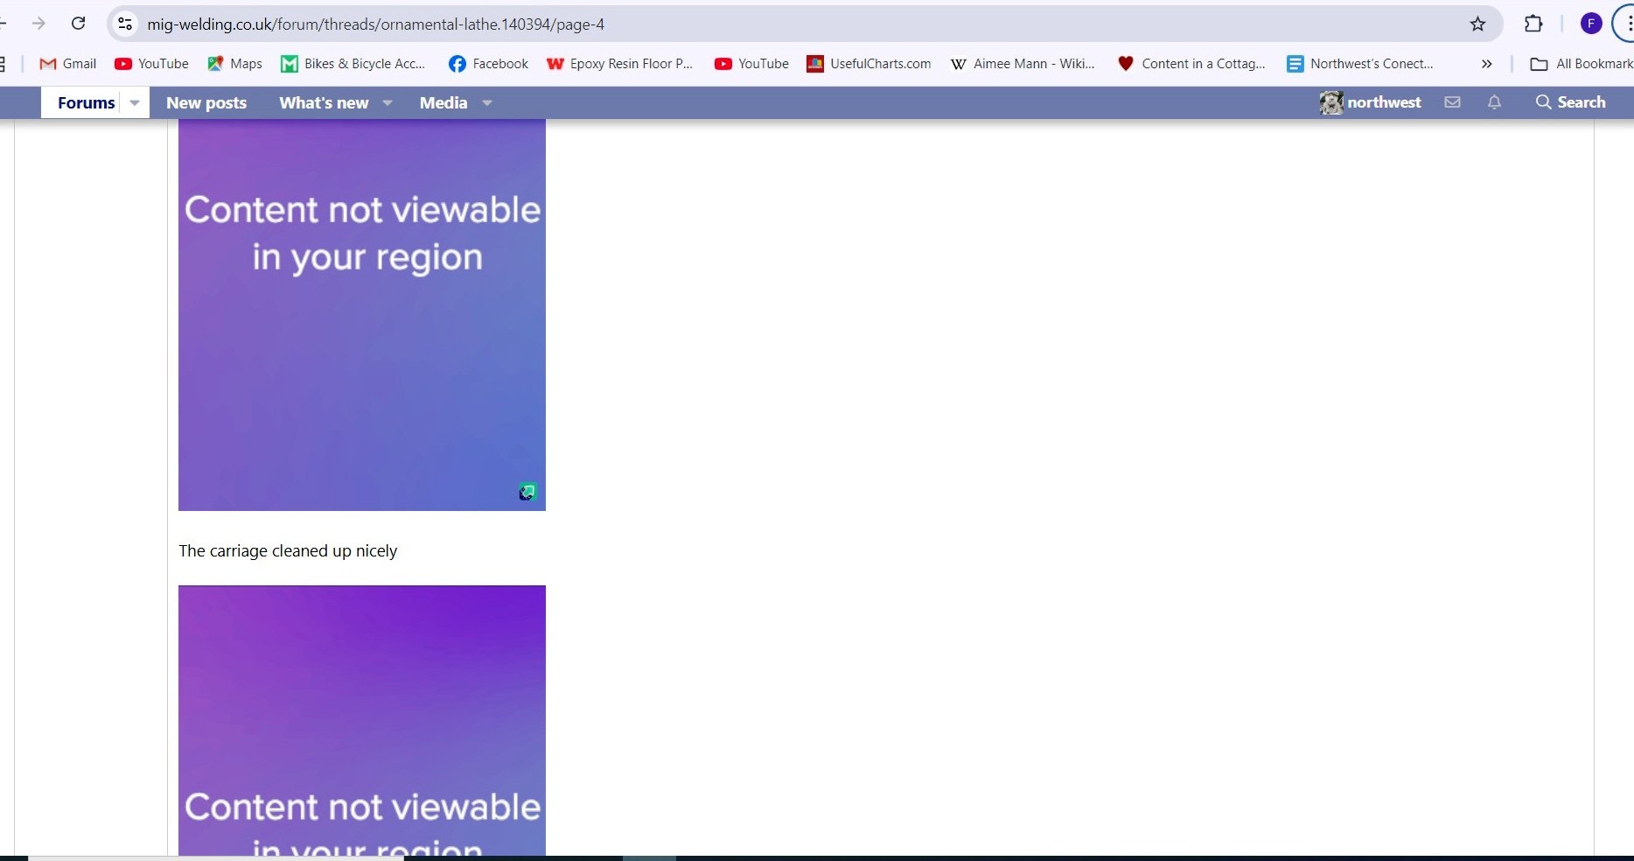Show more bookmarks with the chevron
Screen dimensions: 1634x861
(1486, 64)
